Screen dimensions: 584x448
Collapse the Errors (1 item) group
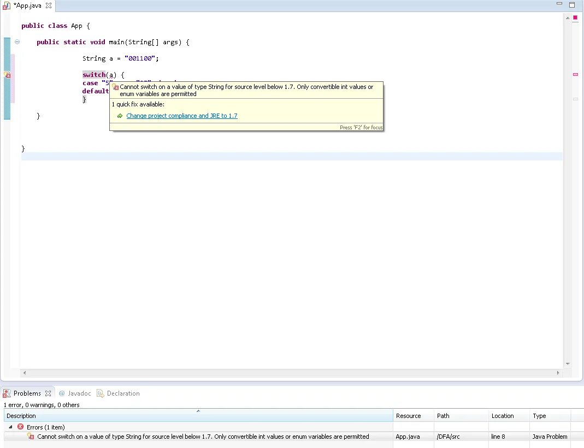point(10,427)
